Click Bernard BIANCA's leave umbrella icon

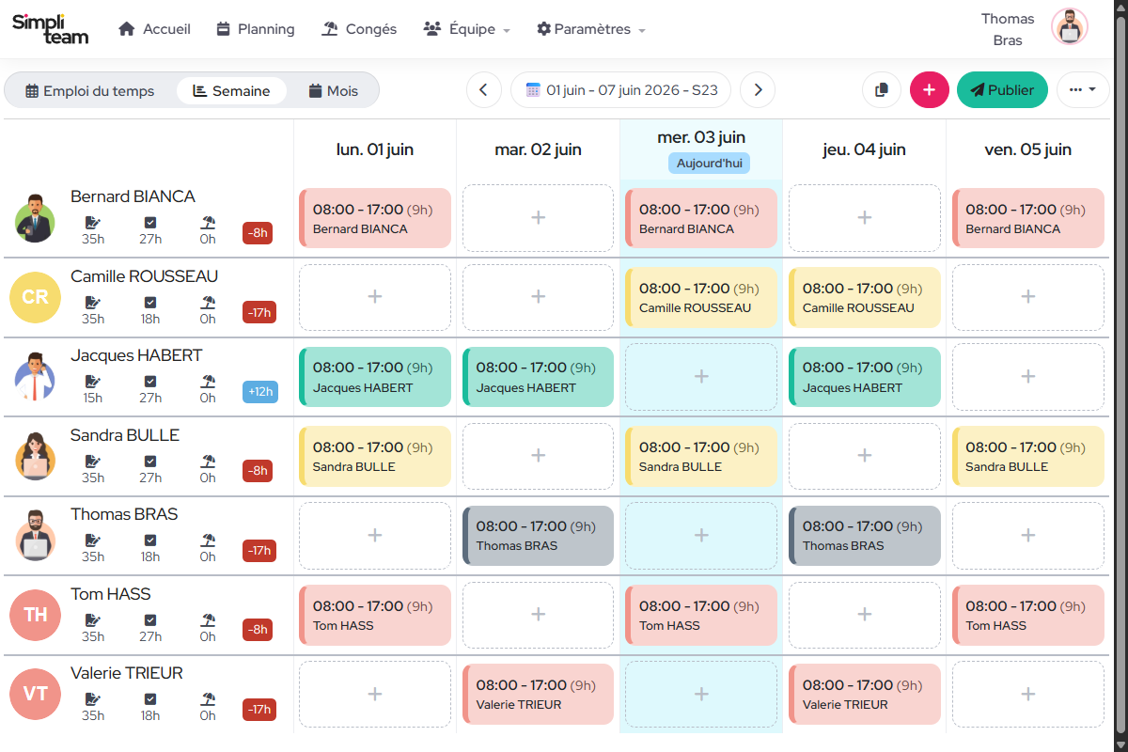click(208, 223)
